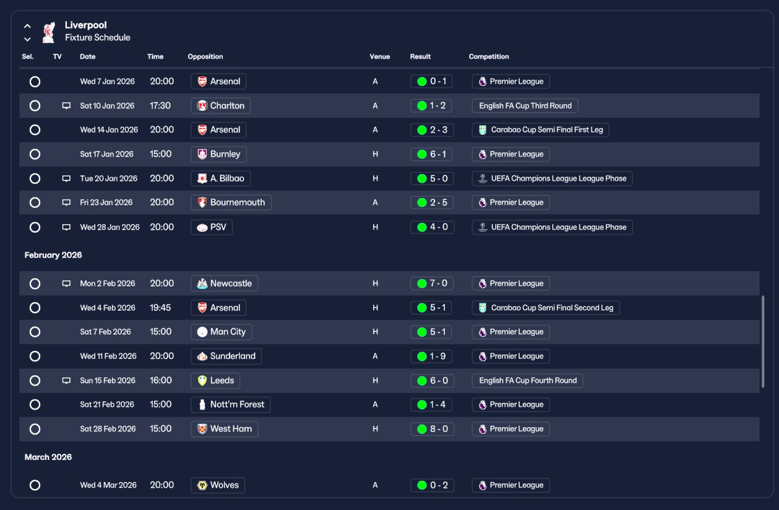
Task: Select the radio button for West Ham fixture
Action: [x=35, y=429]
